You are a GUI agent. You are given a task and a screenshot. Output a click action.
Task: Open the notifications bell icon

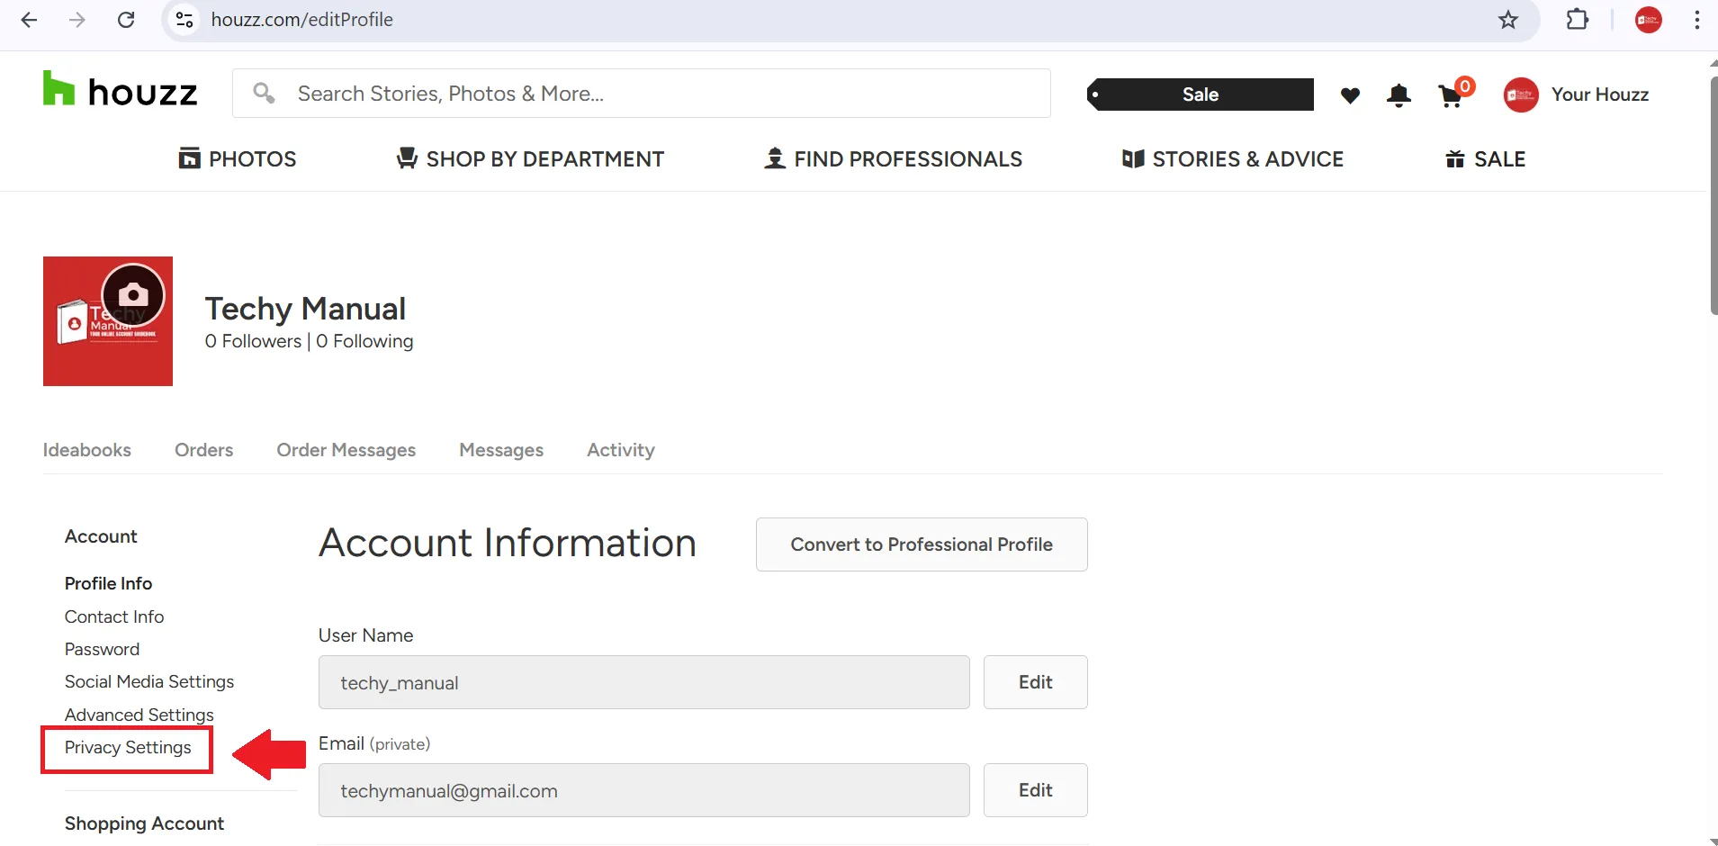pyautogui.click(x=1399, y=94)
